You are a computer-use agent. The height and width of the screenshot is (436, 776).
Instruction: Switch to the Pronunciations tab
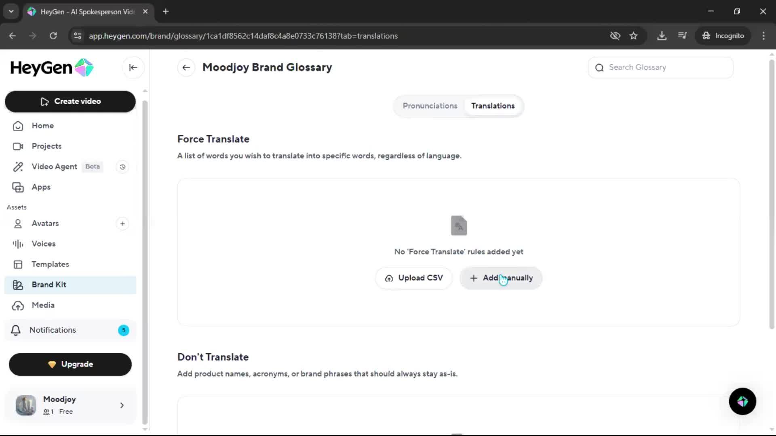(430, 106)
